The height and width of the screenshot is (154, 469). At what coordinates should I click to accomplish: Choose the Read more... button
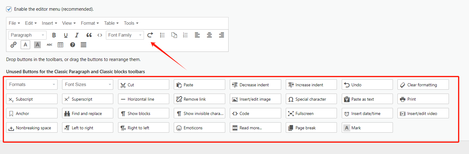[255, 127]
